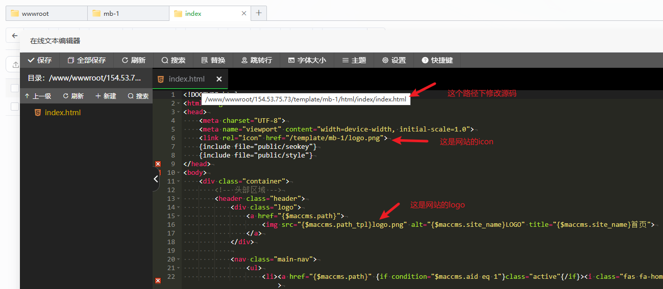Click 新建 to create a new file
The width and height of the screenshot is (663, 289).
106,96
